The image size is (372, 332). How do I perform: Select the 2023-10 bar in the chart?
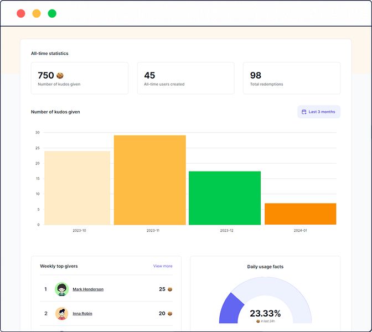pos(77,188)
